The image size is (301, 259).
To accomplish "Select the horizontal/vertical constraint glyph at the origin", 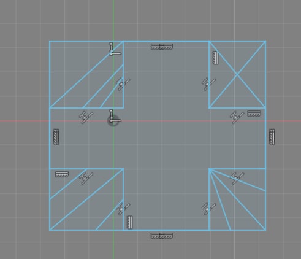I will click(x=115, y=116).
